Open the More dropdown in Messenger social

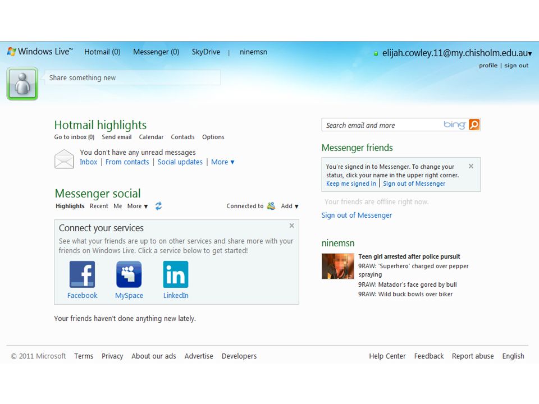[138, 206]
